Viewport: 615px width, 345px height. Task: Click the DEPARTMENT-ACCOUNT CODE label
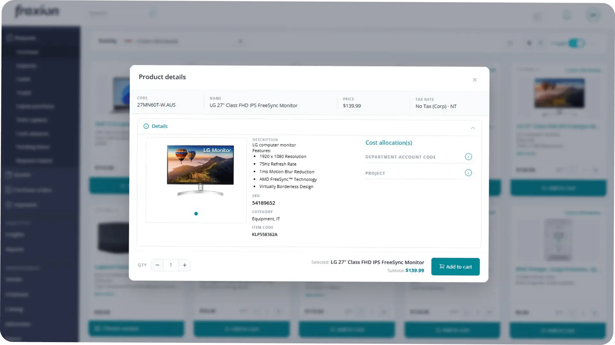click(400, 157)
